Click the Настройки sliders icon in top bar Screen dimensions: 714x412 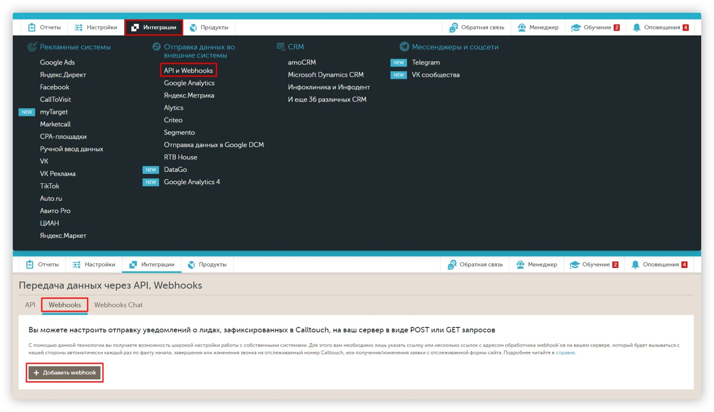tap(78, 28)
